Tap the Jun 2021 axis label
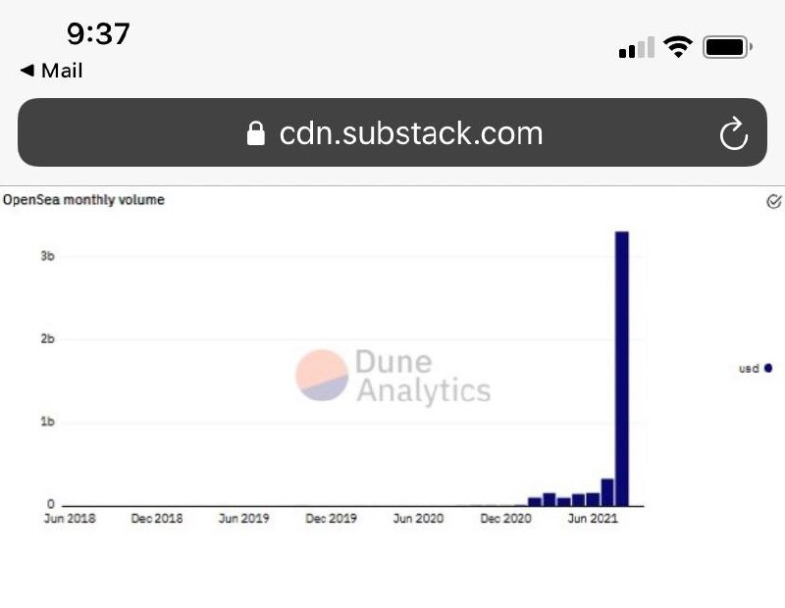The image size is (785, 608). (x=593, y=519)
